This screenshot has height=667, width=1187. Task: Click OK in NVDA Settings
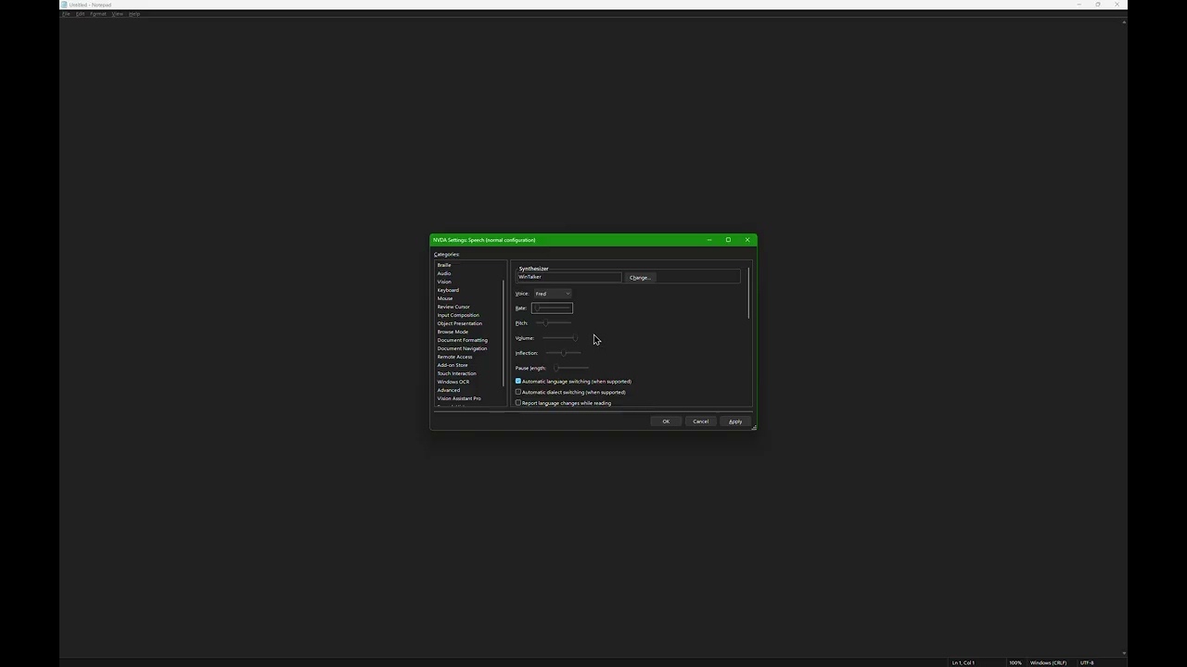[x=666, y=422]
